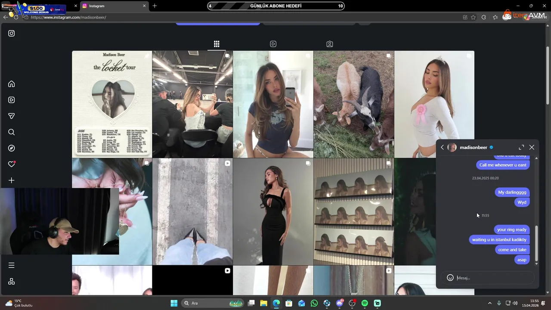Open Microsoft Edge from the taskbar
This screenshot has width=551, height=310.
click(x=276, y=303)
